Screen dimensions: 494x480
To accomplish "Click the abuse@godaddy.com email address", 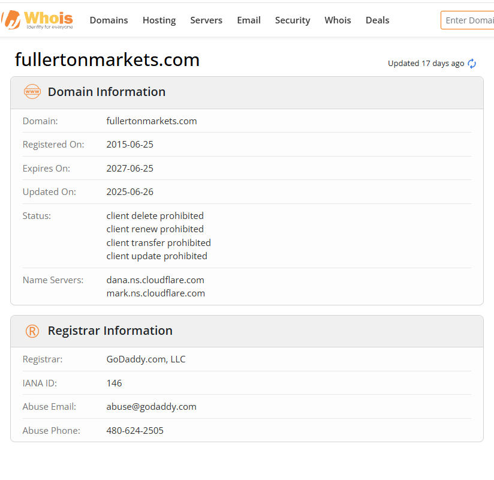I will coord(151,407).
